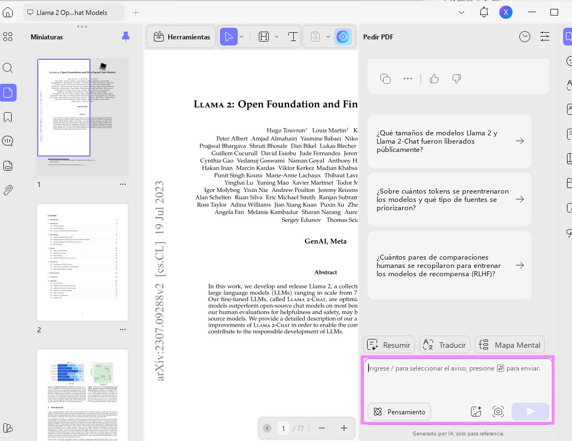Open the Herramientas menu
Screen dimensions: 572x441
point(182,37)
